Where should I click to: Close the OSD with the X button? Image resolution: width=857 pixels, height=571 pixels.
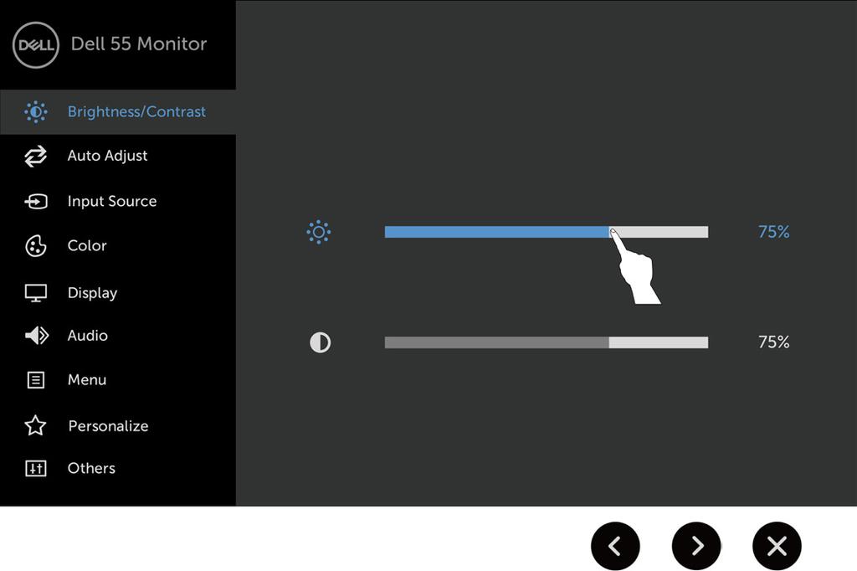[777, 546]
